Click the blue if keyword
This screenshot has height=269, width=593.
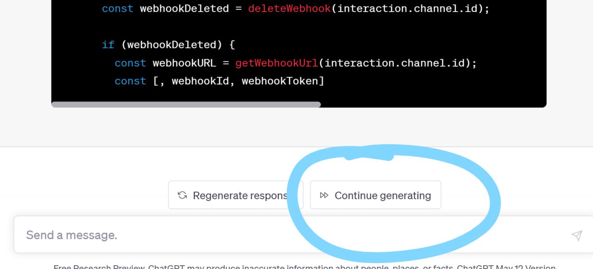(108, 45)
